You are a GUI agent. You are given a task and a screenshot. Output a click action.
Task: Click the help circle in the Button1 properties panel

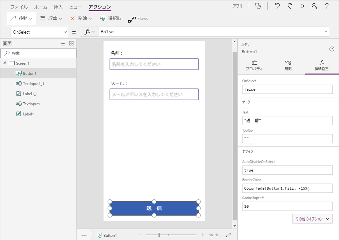[x=332, y=49]
